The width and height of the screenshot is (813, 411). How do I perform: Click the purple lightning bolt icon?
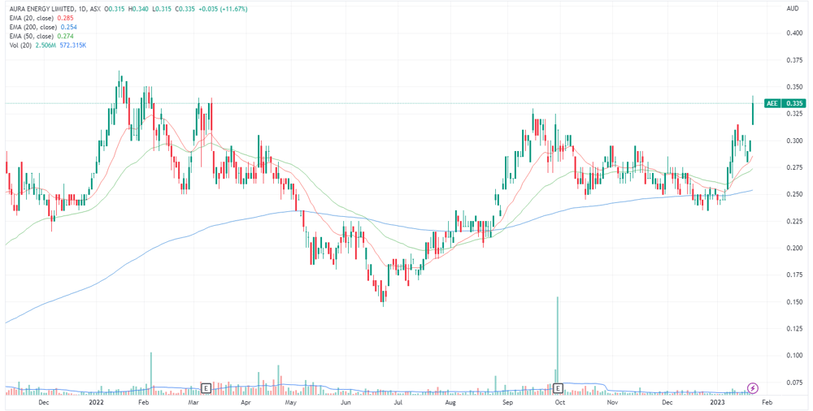pos(753,387)
